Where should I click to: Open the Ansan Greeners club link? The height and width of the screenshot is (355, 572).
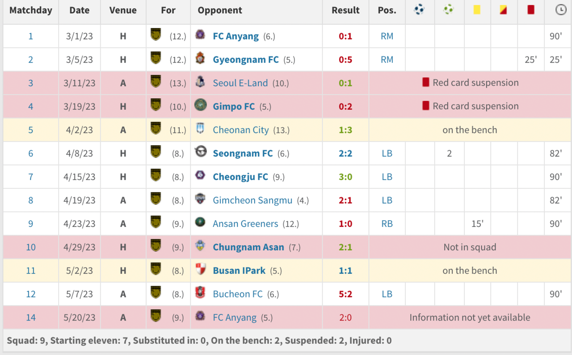click(245, 224)
